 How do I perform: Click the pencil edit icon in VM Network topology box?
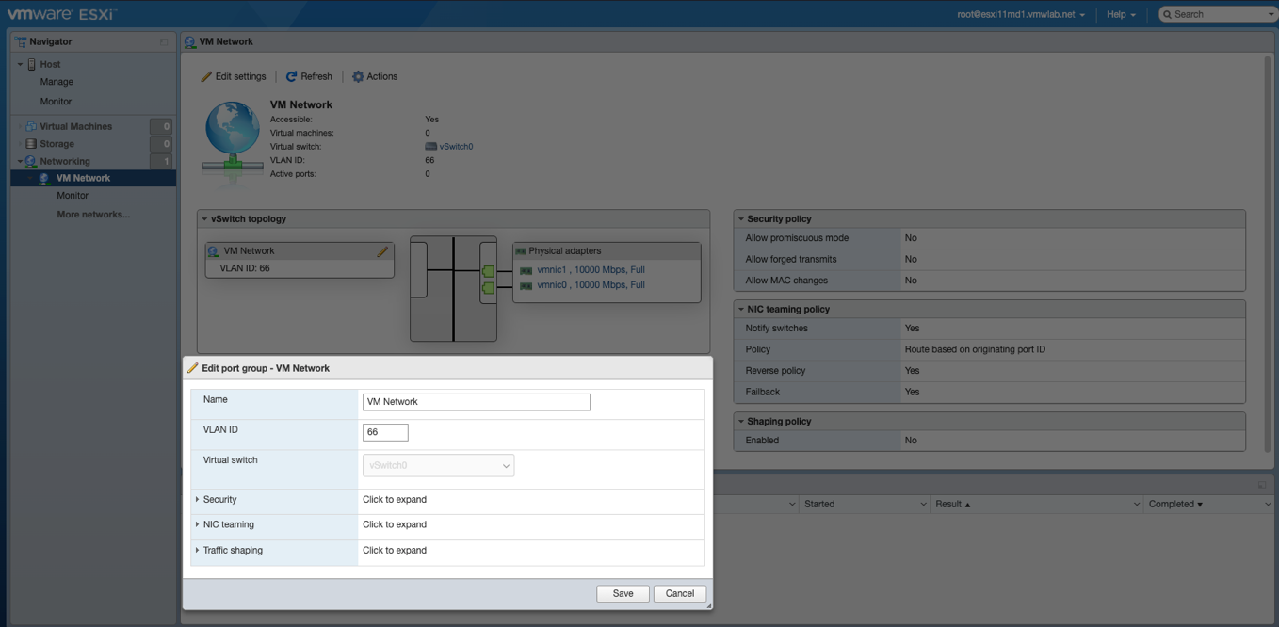[382, 251]
